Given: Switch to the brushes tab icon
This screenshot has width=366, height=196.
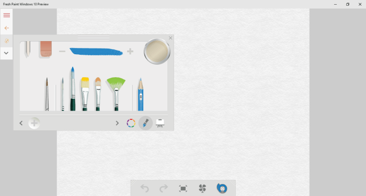Looking at the screenshot, I should [x=145, y=123].
